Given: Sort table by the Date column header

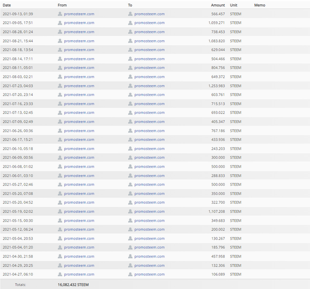Looking at the screenshot, I should [x=7, y=5].
